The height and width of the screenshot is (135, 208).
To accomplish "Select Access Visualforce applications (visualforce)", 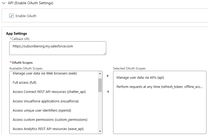I will click(x=46, y=101).
